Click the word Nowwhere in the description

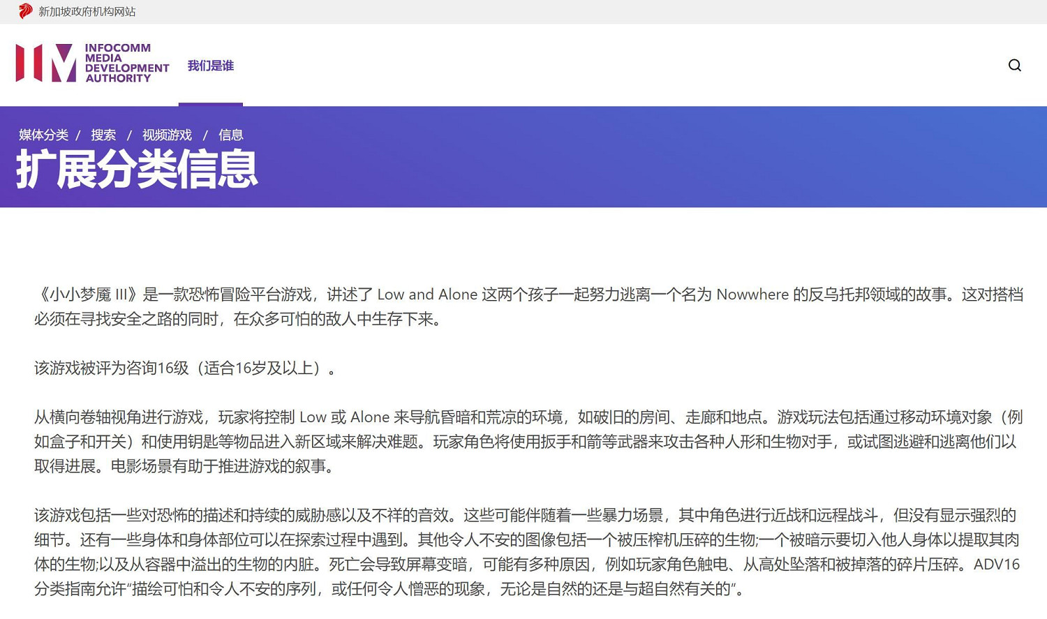click(752, 294)
